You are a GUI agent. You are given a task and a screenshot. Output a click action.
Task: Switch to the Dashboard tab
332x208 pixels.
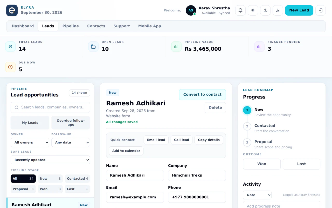(x=23, y=26)
